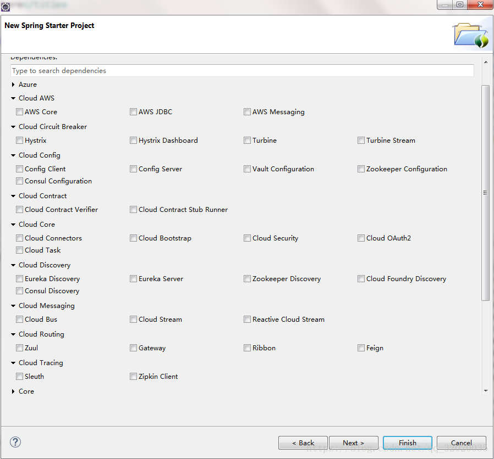Tick the Turbine checkbox

[247, 140]
